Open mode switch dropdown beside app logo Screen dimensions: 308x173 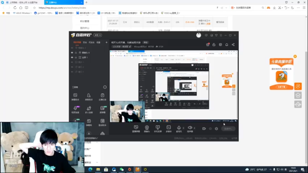coord(97,35)
